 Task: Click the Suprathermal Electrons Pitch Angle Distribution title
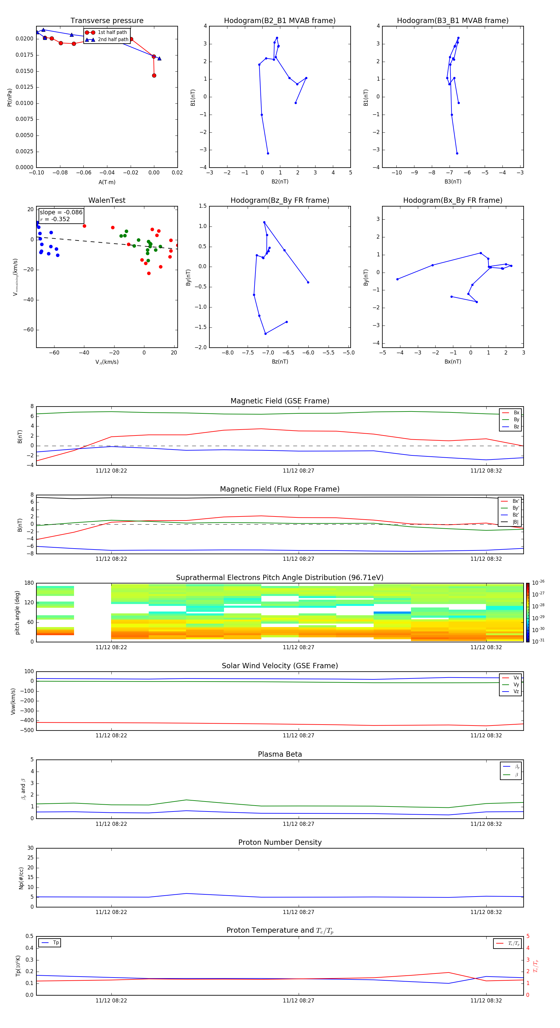click(280, 578)
